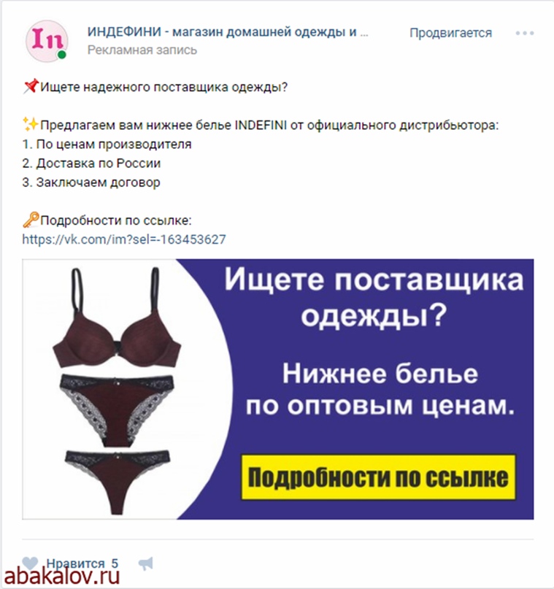Screen dimensions: 554x589
Task: Click the Рекламная запись ad label
Action: [x=142, y=50]
